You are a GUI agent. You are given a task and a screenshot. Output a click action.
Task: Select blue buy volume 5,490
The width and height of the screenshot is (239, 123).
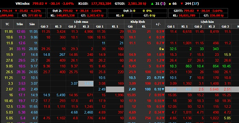pos(61,95)
